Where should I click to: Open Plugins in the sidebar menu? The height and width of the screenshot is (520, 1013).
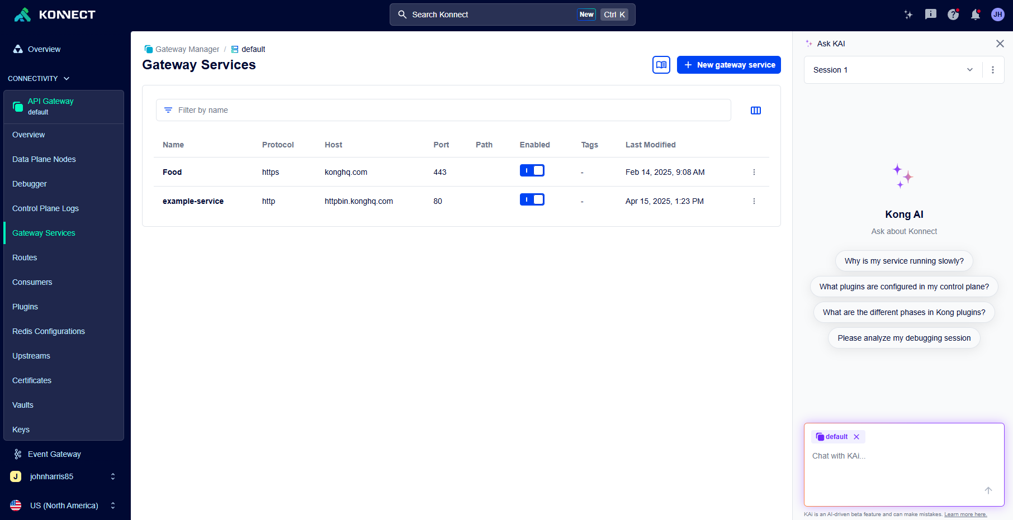point(25,307)
